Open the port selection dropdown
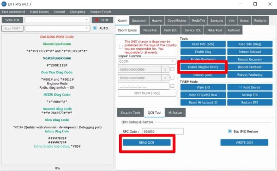 click(57, 28)
